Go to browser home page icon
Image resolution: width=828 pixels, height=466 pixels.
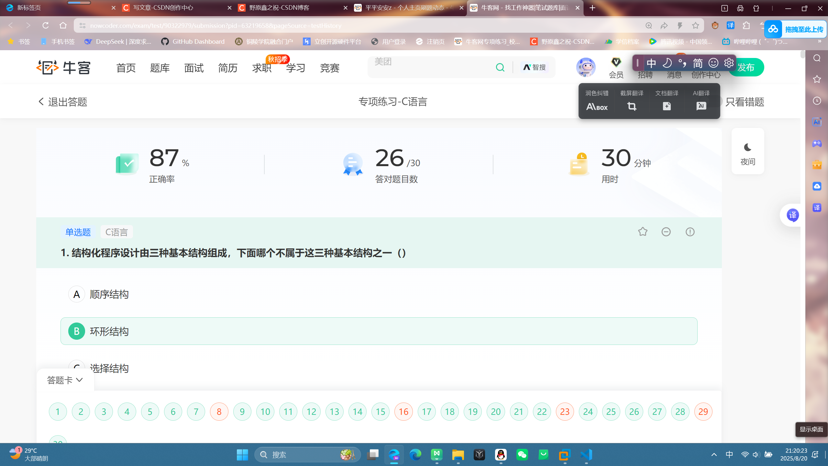coord(63,25)
